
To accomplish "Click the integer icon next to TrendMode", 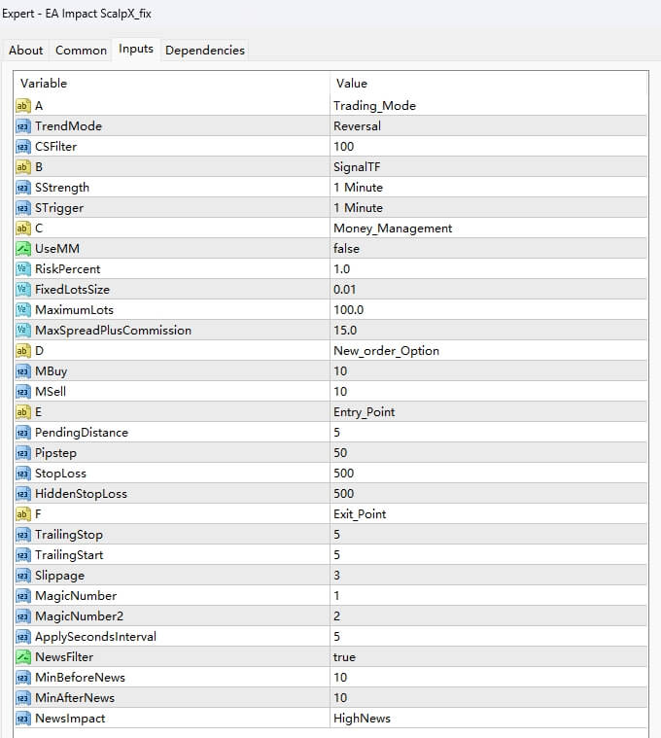I will pos(22,125).
